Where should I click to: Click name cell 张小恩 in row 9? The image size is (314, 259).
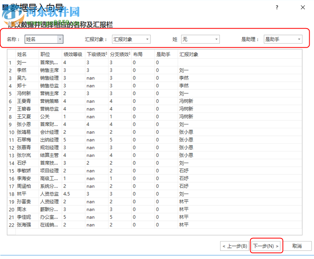pos(27,124)
